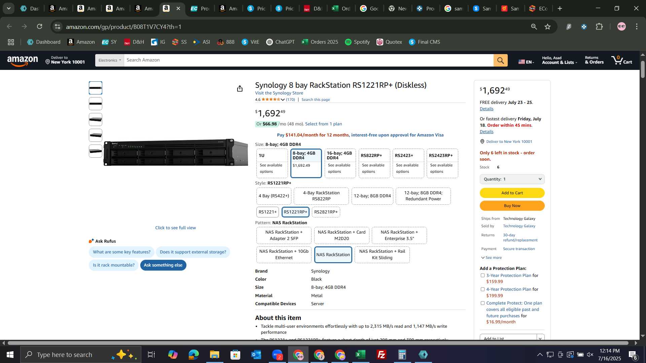Check the 4-Year Protection Plan box
The height and width of the screenshot is (363, 646).
coord(482,289)
